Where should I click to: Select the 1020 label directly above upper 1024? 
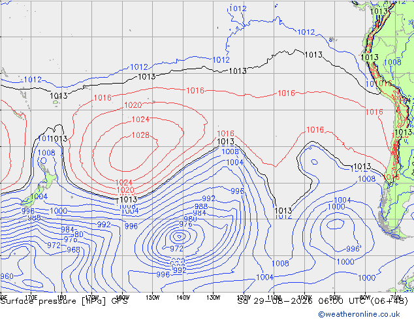pyautogui.click(x=133, y=105)
